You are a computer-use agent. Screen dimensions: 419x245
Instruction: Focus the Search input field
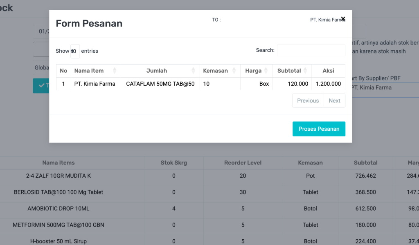[x=311, y=50]
